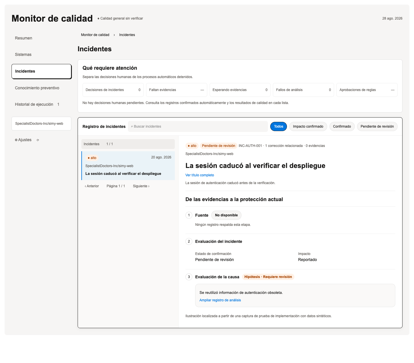Go to the Anterior page

pyautogui.click(x=92, y=186)
